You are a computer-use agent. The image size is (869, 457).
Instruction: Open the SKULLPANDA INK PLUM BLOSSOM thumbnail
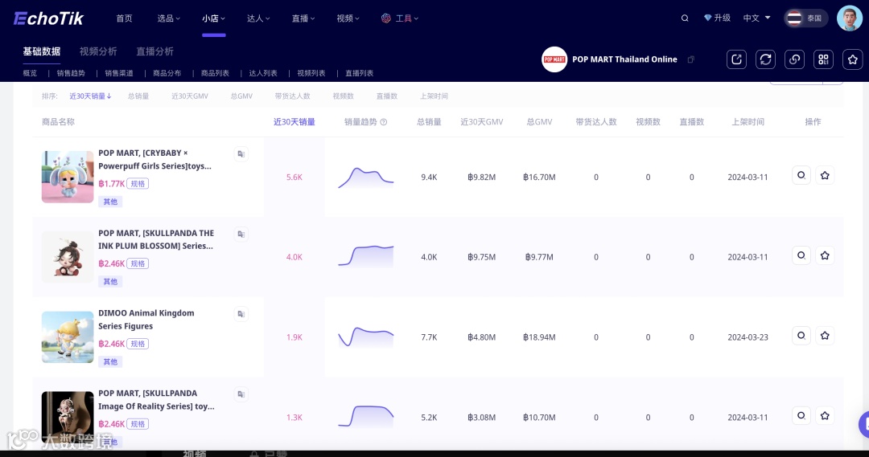click(x=68, y=257)
